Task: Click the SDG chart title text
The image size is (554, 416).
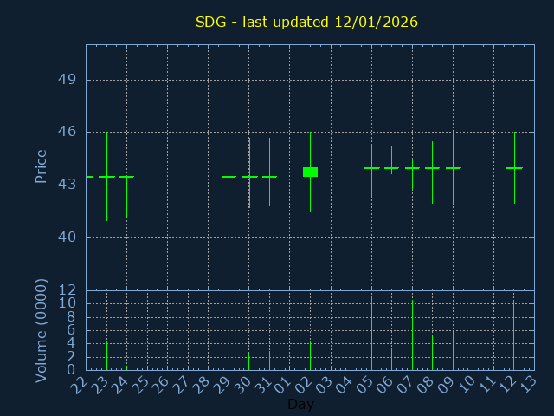Action: pos(306,22)
